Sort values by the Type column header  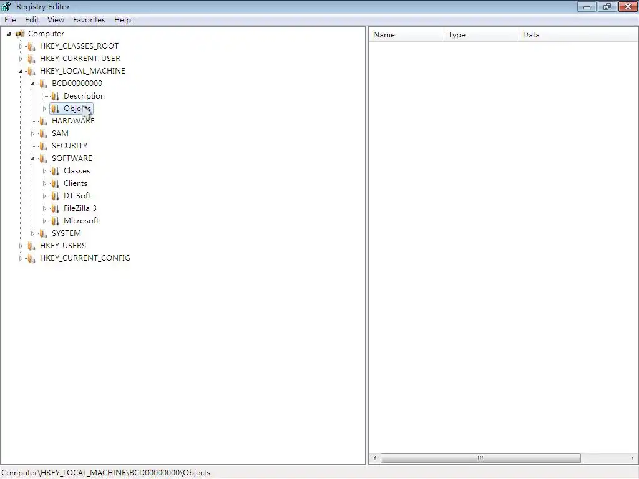[x=481, y=35]
